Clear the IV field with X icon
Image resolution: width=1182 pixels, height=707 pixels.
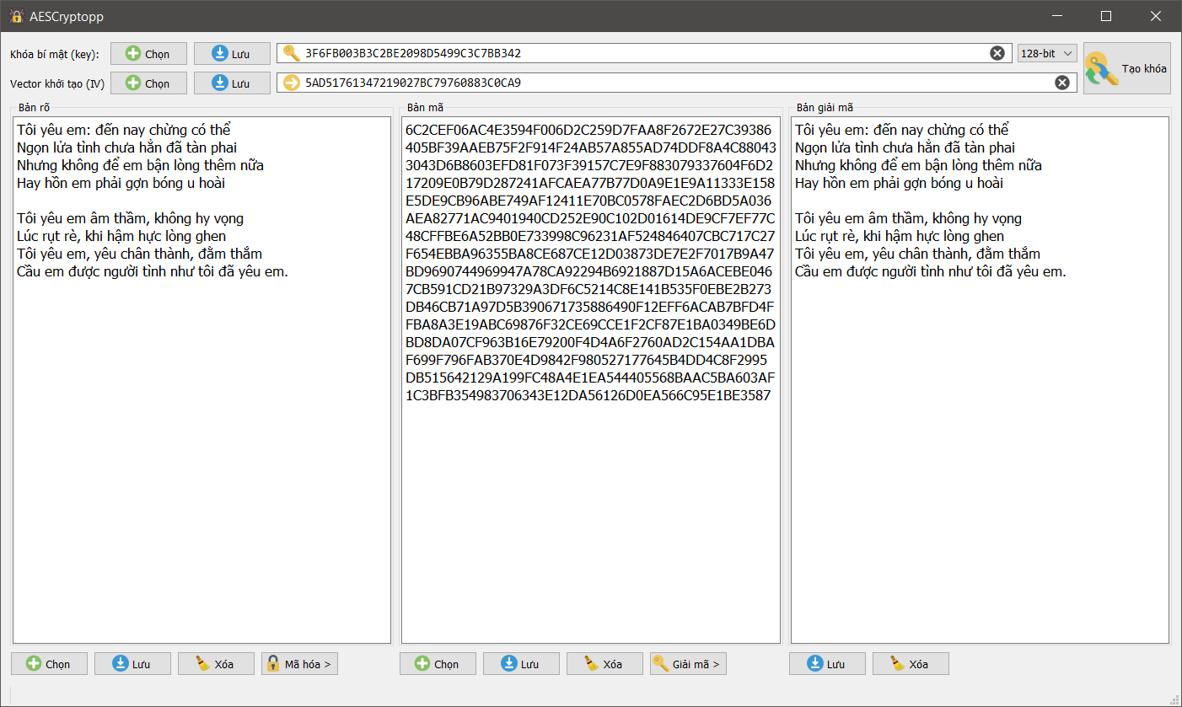pyautogui.click(x=1062, y=83)
